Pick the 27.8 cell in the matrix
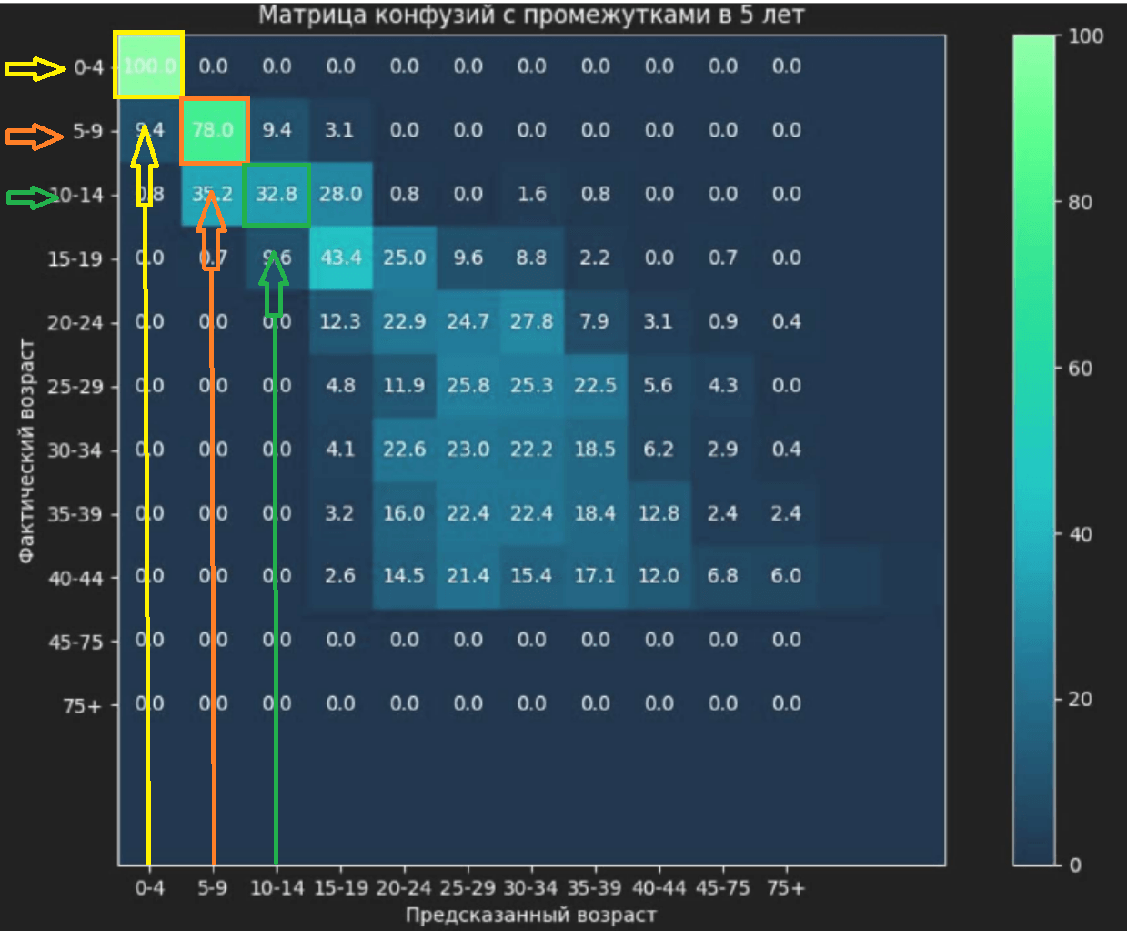This screenshot has height=931, width=1127. pos(531,321)
